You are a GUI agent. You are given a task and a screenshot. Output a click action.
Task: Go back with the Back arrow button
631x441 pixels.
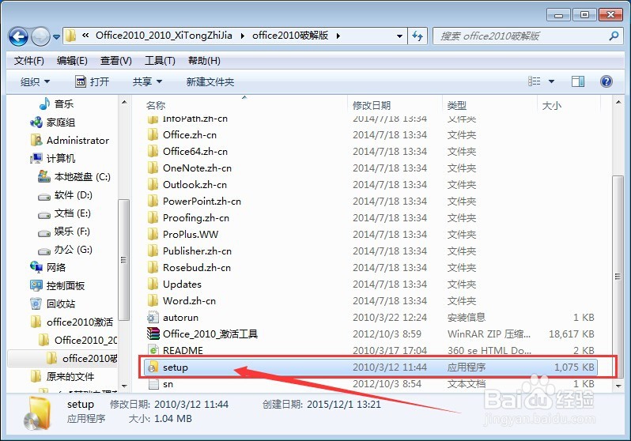18,36
